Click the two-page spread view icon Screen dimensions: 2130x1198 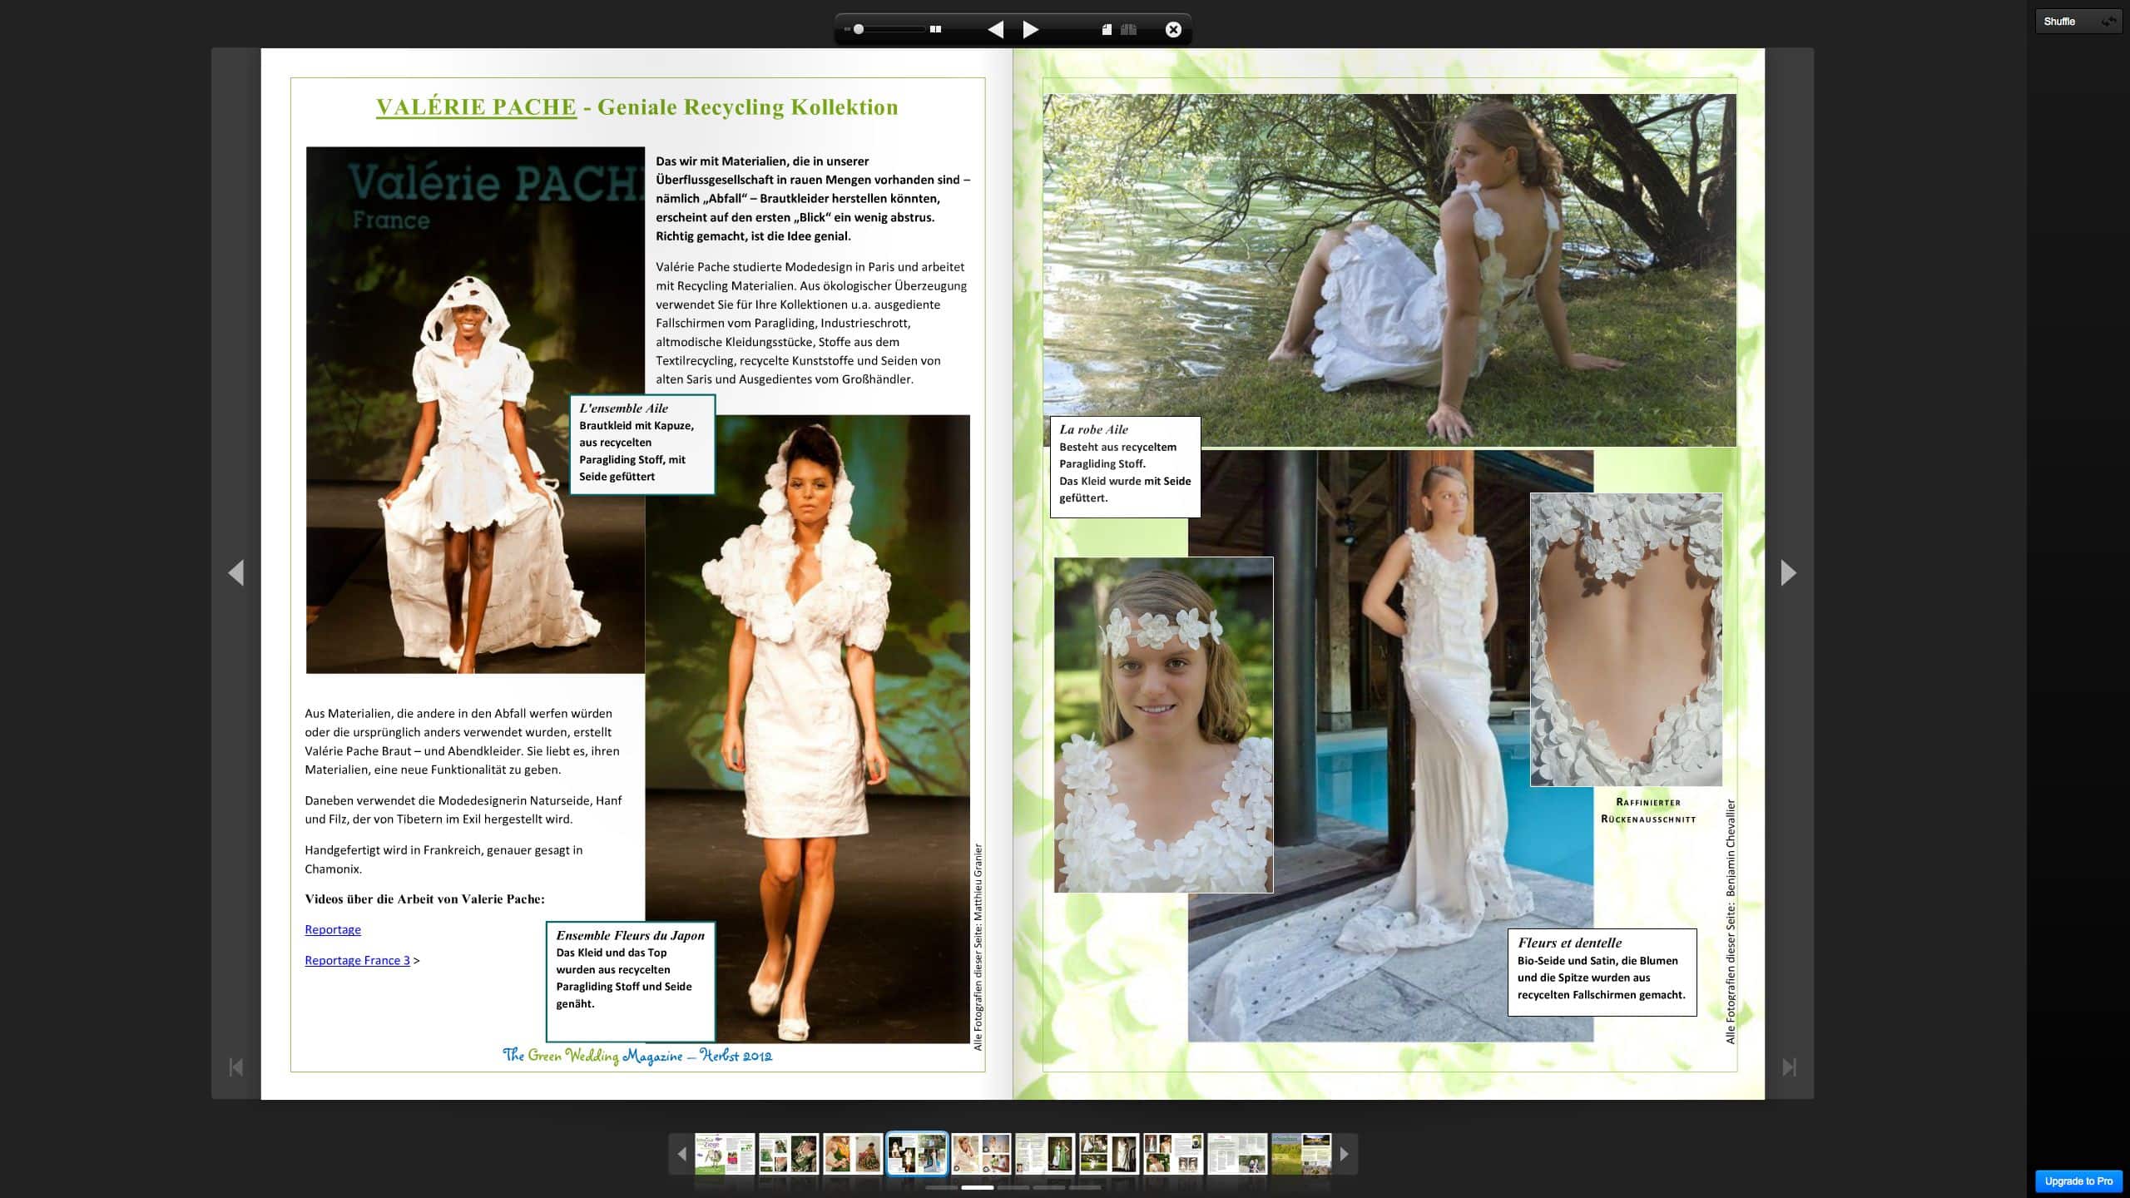935,29
